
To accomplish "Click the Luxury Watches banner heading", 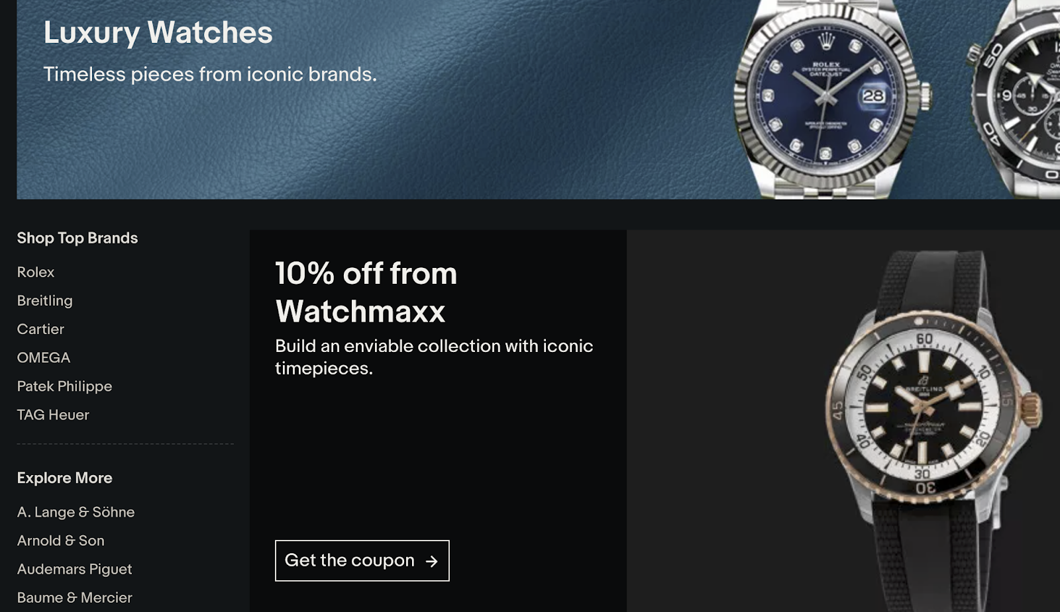I will [x=158, y=32].
